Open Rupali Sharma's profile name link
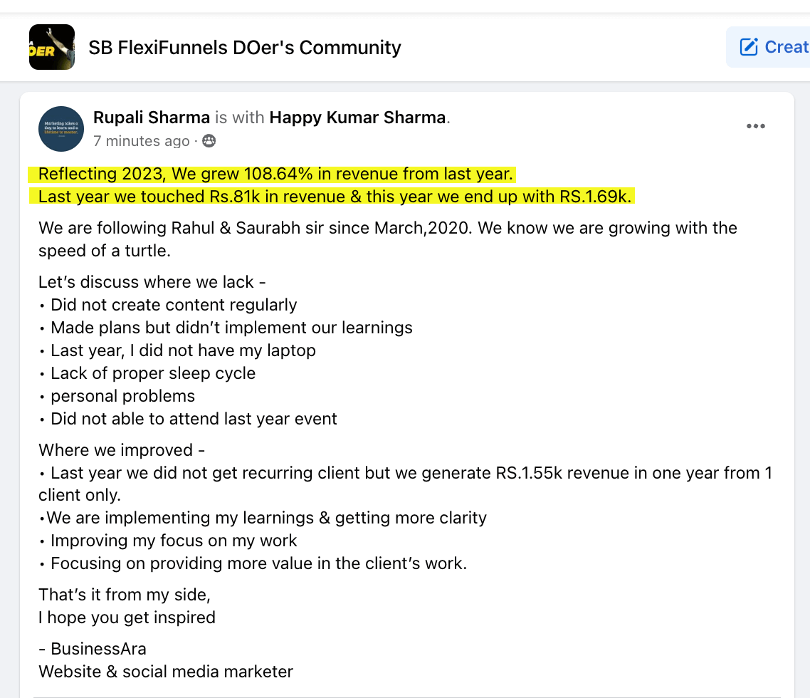810x698 pixels. 152,118
